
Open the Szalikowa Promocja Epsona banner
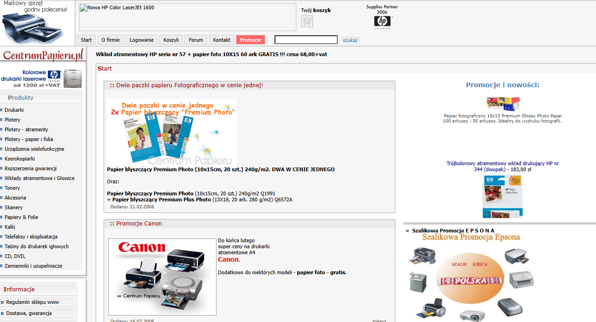pyautogui.click(x=471, y=277)
